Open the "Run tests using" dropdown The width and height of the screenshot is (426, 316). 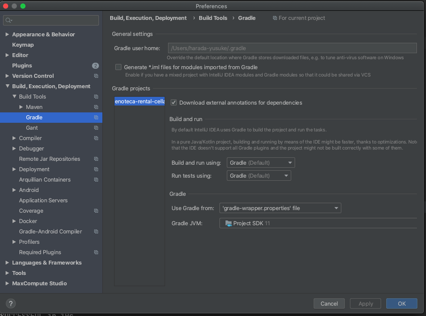[x=286, y=176]
